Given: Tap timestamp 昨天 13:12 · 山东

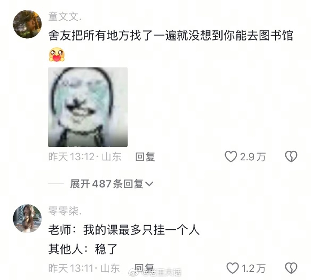Looking at the screenshot, I should point(85,157).
